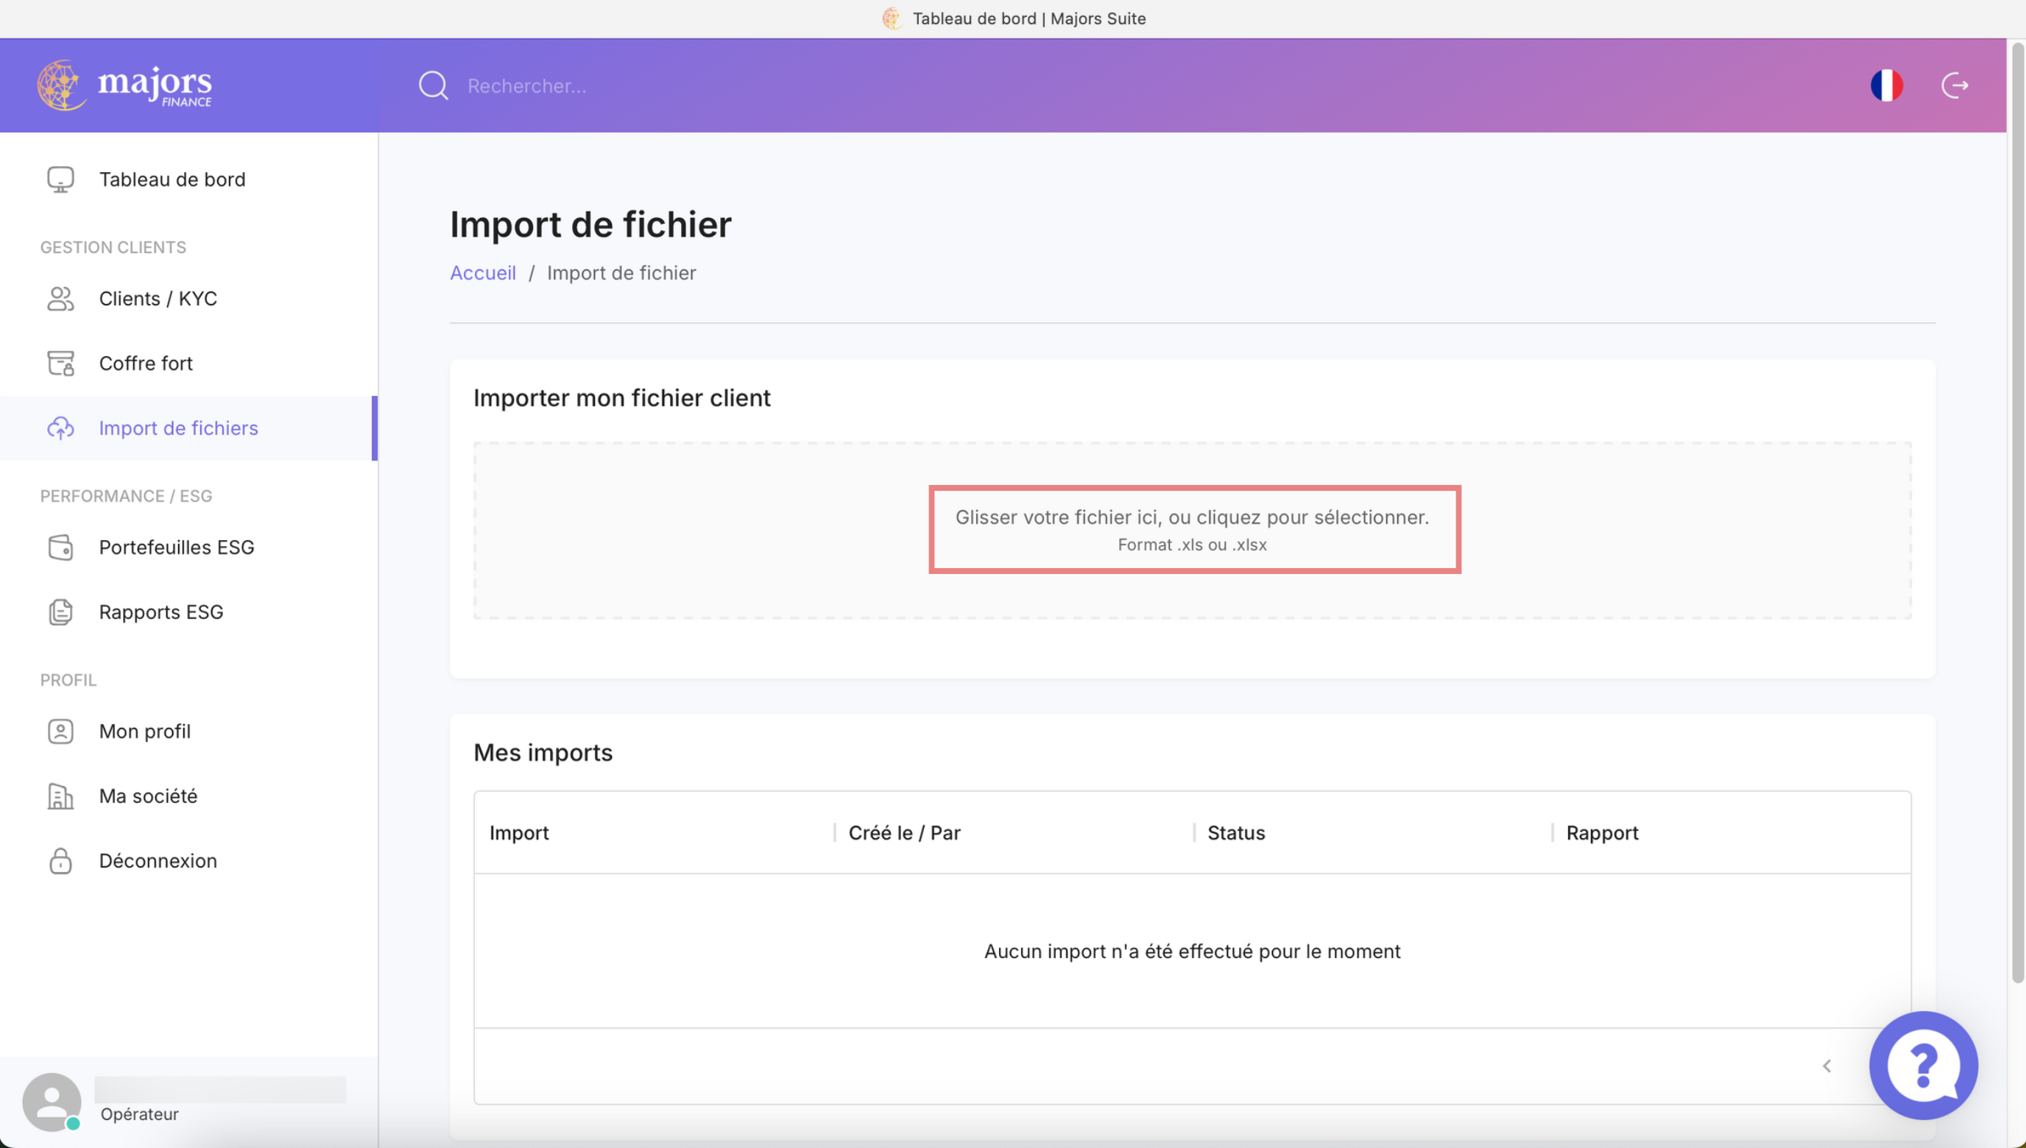The height and width of the screenshot is (1148, 2026).
Task: Click the Ma société building icon
Action: click(x=60, y=796)
